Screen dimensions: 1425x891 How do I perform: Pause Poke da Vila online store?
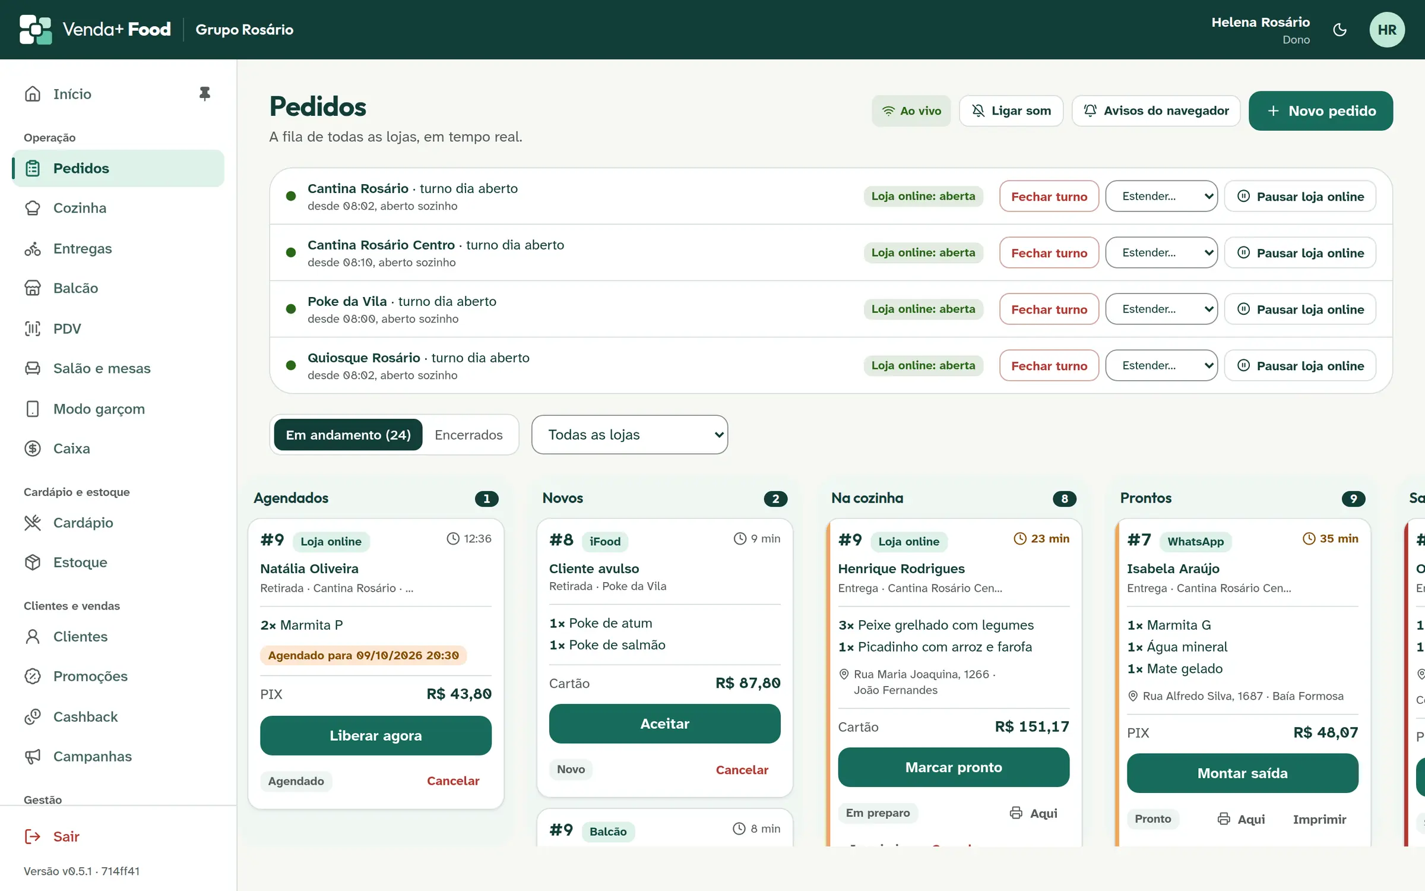1300,309
